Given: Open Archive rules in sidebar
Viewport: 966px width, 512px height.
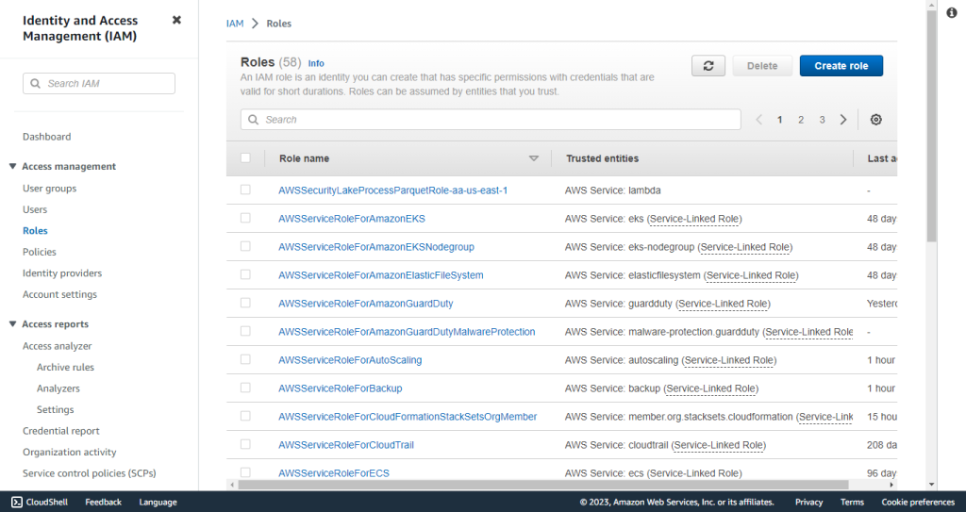Looking at the screenshot, I should point(65,367).
